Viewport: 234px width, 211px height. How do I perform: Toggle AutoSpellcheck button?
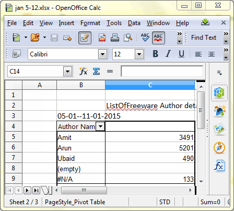(158, 38)
